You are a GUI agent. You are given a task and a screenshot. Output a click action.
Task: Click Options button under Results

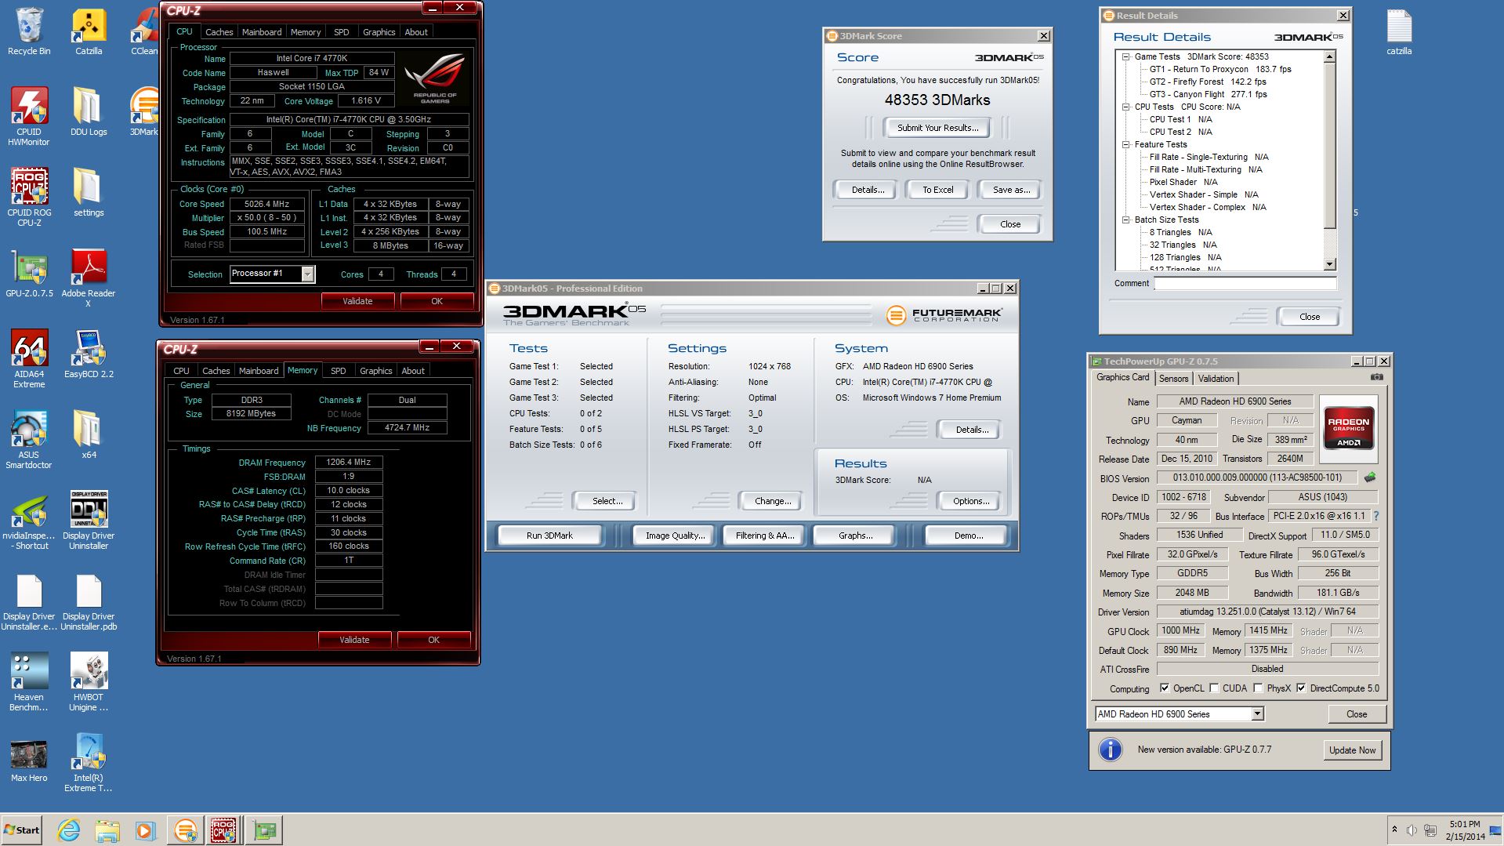coord(971,501)
